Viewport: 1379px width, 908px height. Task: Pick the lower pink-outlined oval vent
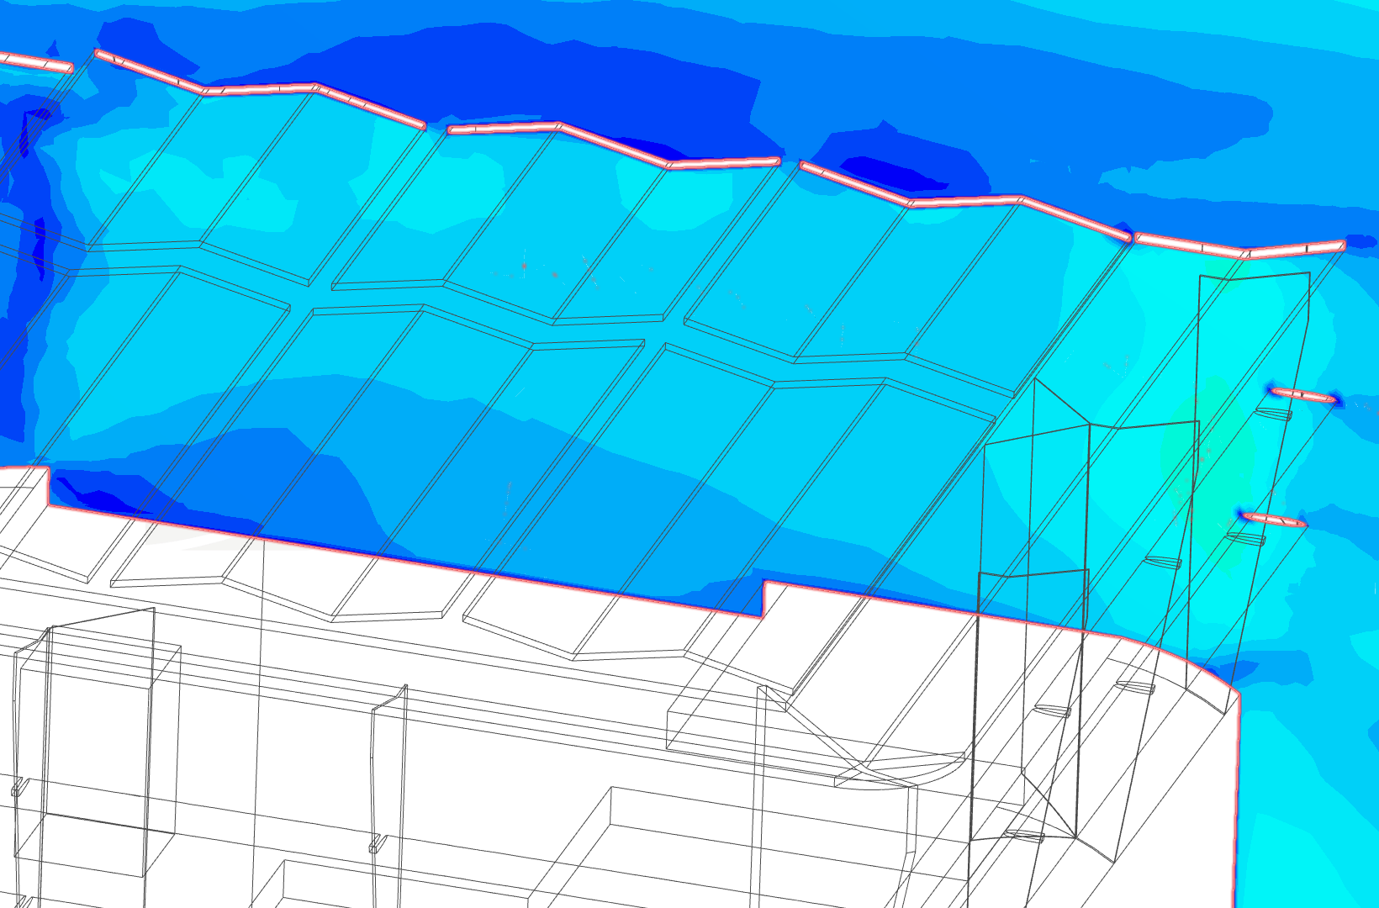(x=1273, y=520)
